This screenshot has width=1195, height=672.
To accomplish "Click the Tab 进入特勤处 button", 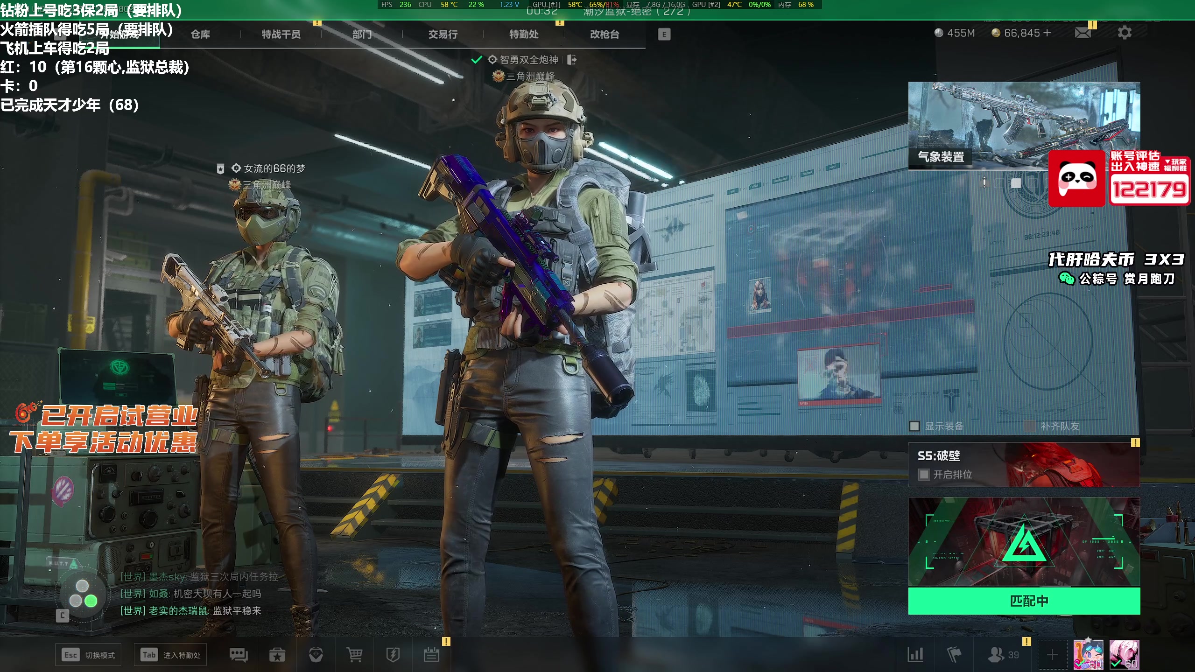I will (170, 655).
